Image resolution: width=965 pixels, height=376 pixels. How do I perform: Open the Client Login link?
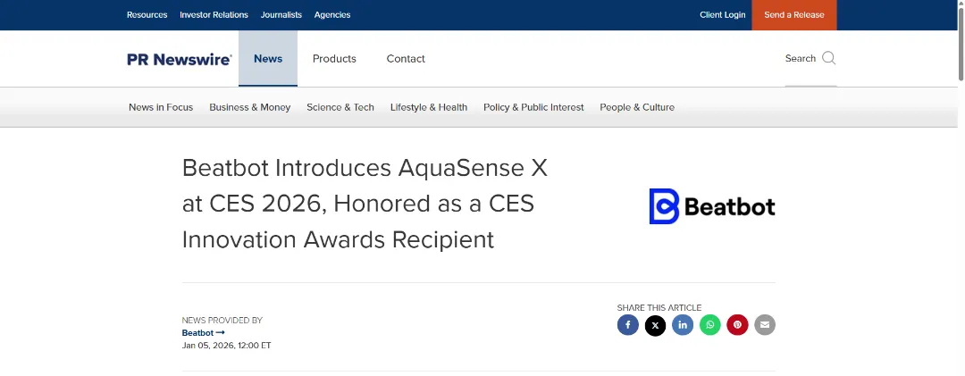coord(722,15)
